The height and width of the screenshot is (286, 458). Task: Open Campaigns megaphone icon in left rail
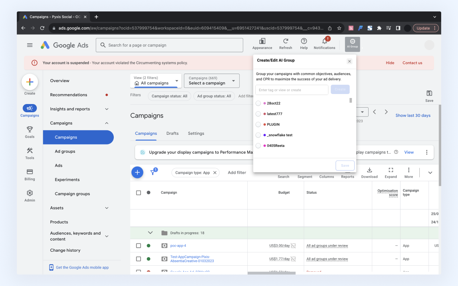click(30, 108)
